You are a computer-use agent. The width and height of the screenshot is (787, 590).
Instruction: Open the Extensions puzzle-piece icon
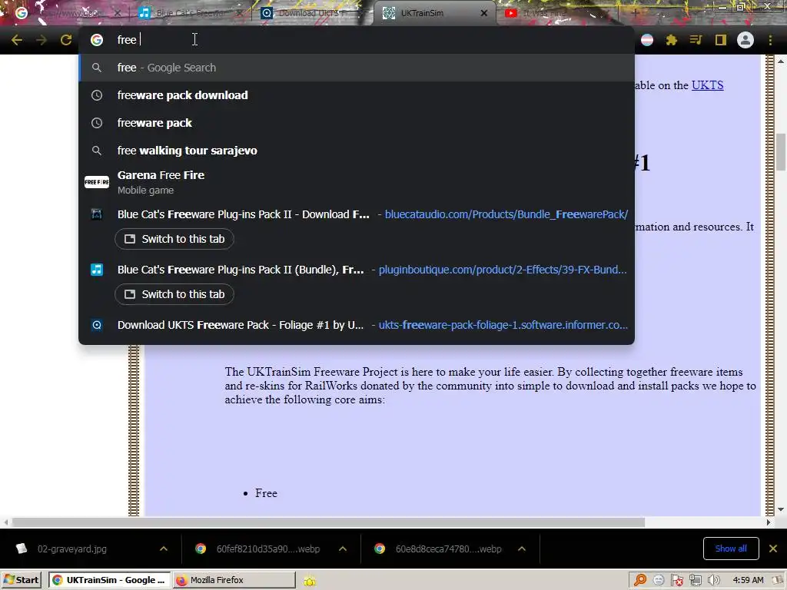(672, 40)
